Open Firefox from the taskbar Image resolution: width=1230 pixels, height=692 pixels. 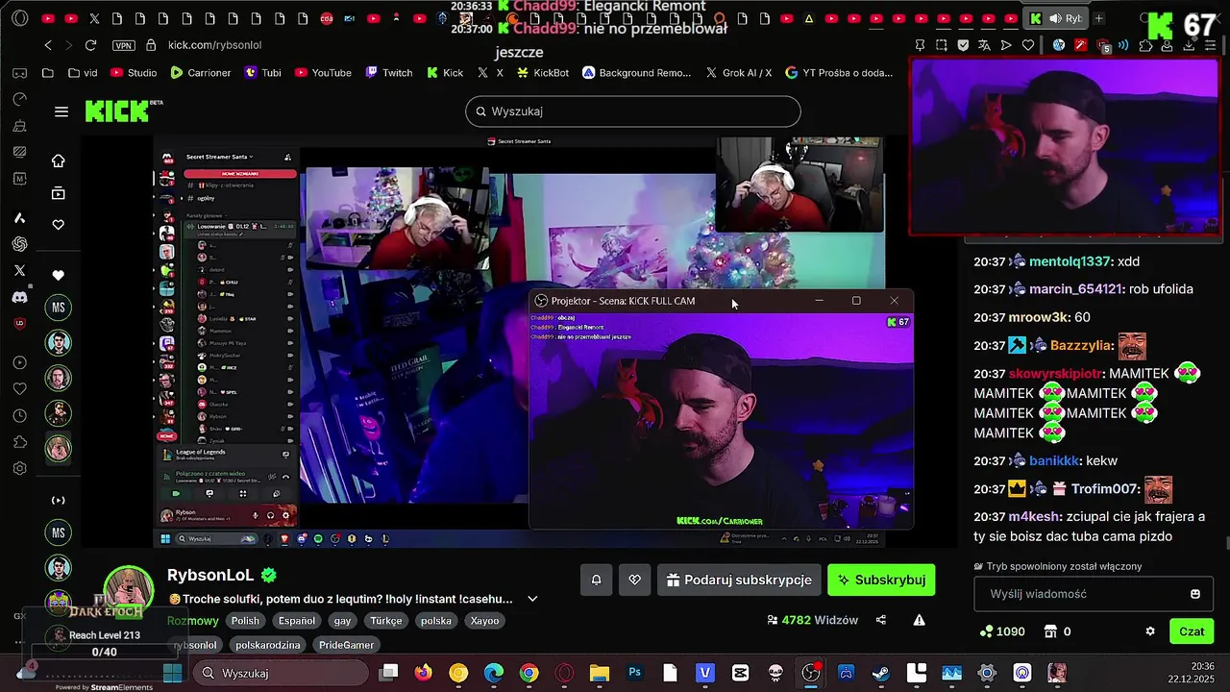point(423,673)
